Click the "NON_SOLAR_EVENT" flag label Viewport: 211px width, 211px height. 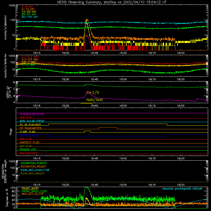point(32,121)
